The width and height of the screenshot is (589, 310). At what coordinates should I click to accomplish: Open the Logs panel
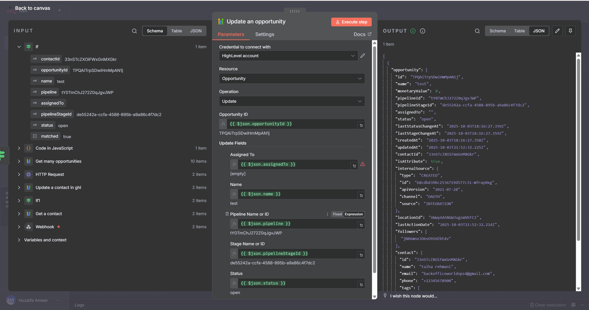[79, 305]
